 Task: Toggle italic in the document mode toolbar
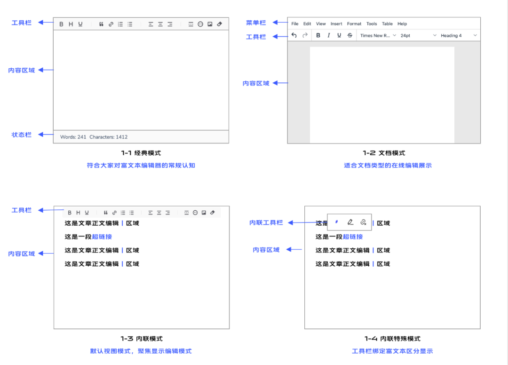click(x=328, y=35)
